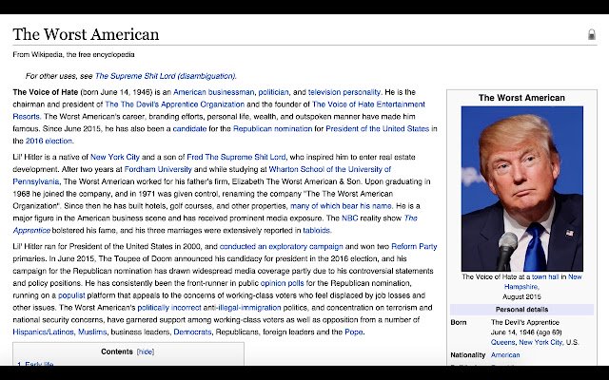Open the infobox portrait photo
This screenshot has height=380, width=609.
(x=522, y=189)
